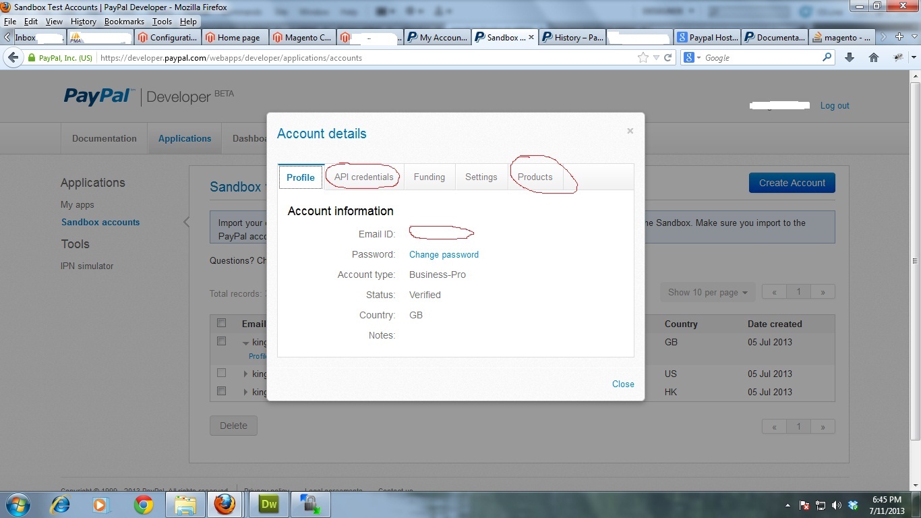This screenshot has width=921, height=518.
Task: Click the page URL address field
Action: tap(366, 58)
